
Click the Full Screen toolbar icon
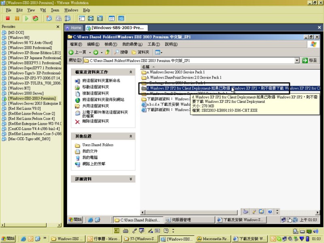[x=91, y=18]
